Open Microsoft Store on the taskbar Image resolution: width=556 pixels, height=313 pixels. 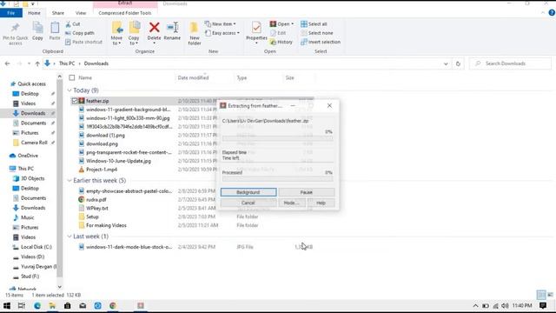68,305
